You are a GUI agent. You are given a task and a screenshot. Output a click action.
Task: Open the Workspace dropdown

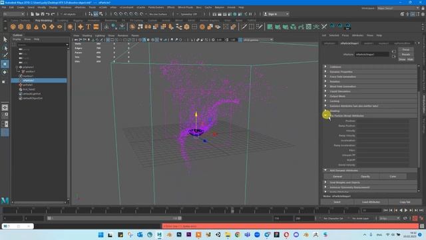(x=398, y=8)
